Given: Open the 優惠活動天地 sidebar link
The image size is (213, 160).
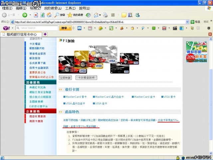Looking at the screenshot, I should pos(37,48).
